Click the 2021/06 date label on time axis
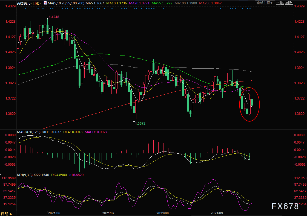Screen dimensions: 307x216 click(54, 213)
